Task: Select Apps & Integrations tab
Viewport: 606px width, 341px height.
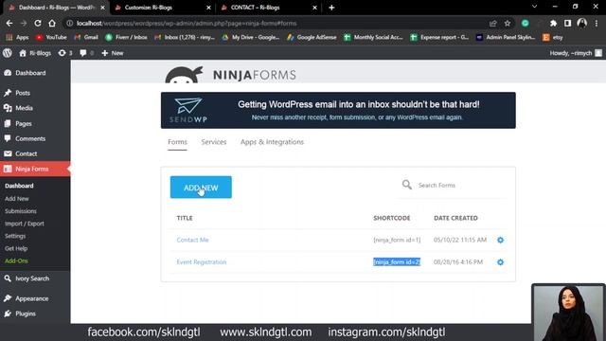Action: 272,142
